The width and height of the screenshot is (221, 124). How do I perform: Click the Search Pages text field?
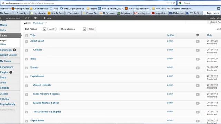[196, 22]
